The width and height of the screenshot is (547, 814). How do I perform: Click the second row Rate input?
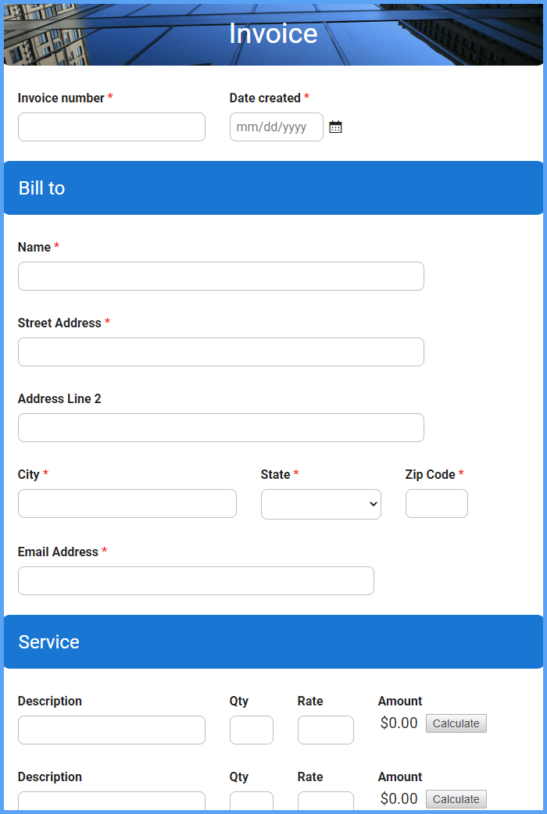pos(326,801)
